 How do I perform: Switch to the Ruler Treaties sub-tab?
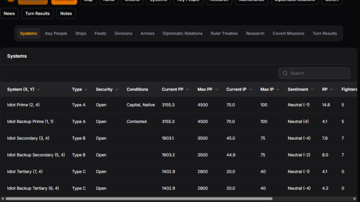click(x=224, y=34)
